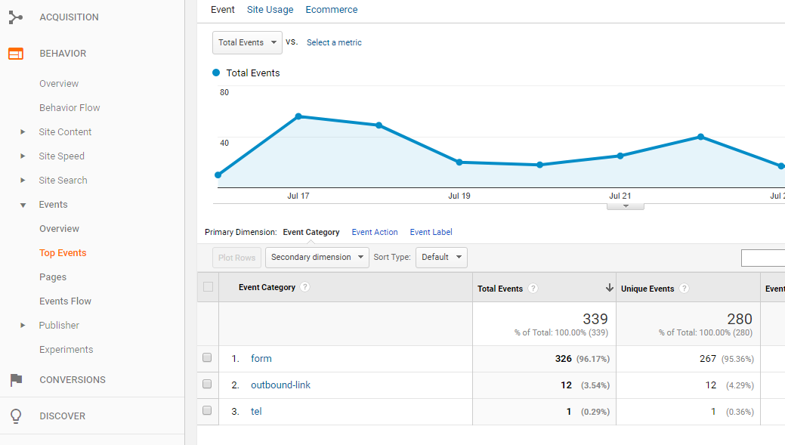Open Behavior Overview in sidebar

pos(59,84)
